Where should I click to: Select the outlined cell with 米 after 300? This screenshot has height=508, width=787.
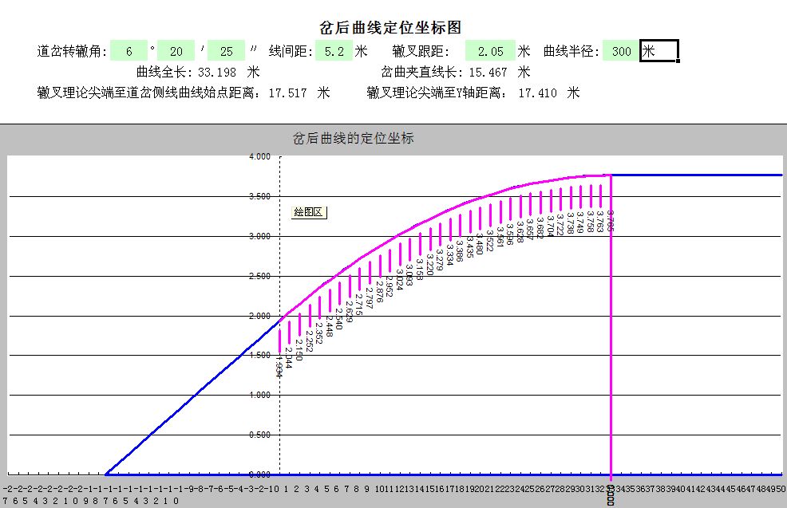coord(659,51)
